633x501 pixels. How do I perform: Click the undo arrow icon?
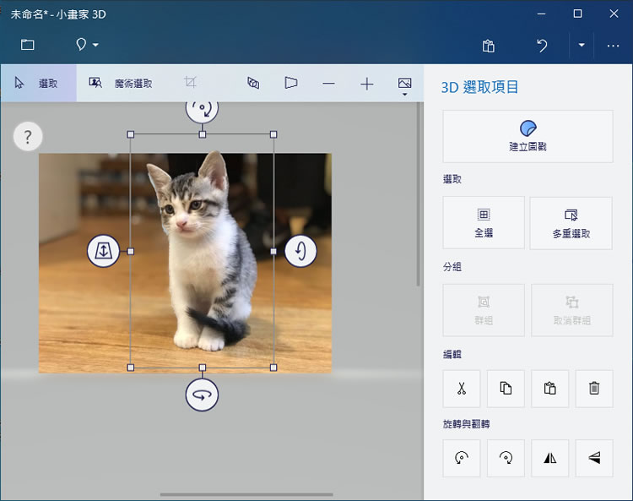coord(542,46)
